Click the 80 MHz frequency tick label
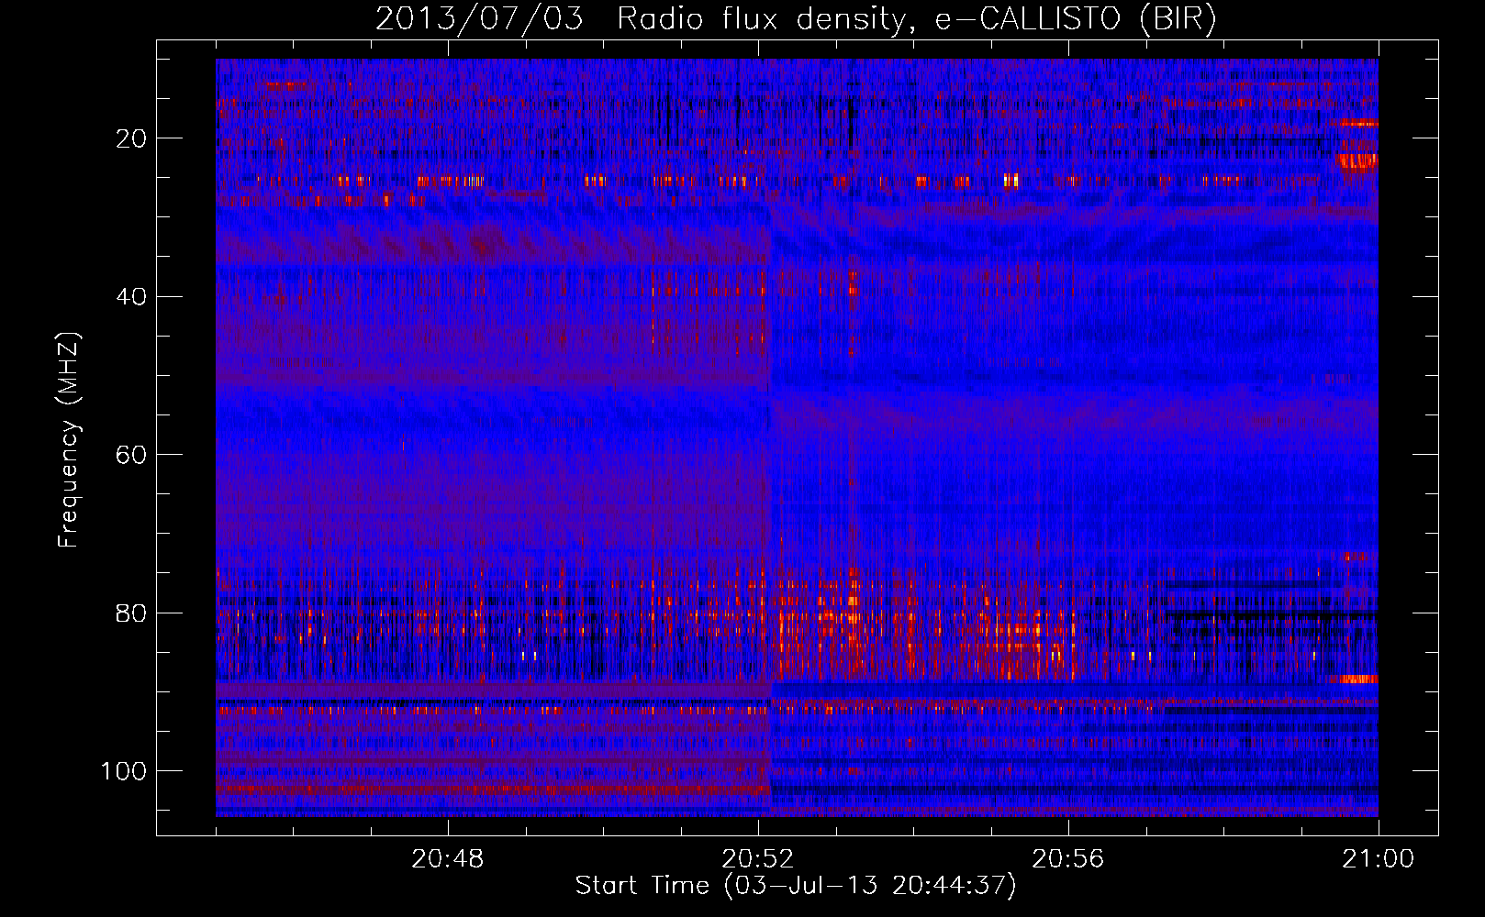The image size is (1485, 917). pos(131,613)
